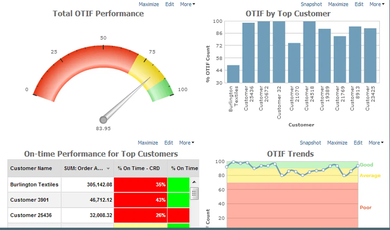Open More menu above OTIF Trends chart
390x230 pixels.
click(376, 143)
